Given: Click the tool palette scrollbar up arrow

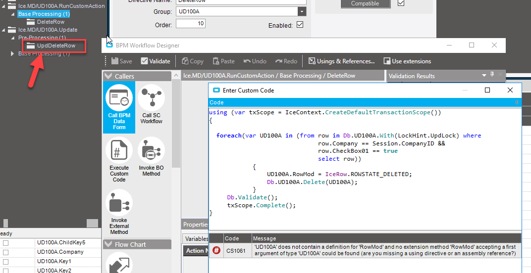Looking at the screenshot, I should pos(176,76).
